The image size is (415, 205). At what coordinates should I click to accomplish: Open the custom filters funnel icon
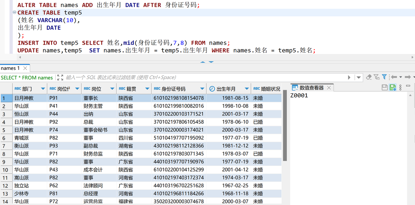pyautogui.click(x=384, y=77)
